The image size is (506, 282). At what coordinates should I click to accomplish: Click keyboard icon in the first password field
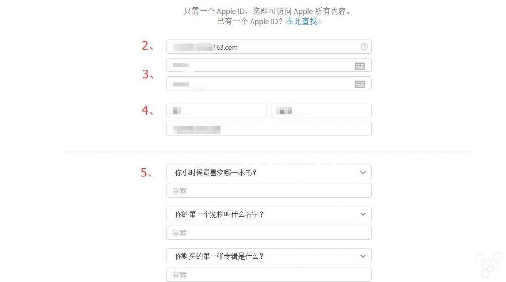tap(360, 66)
